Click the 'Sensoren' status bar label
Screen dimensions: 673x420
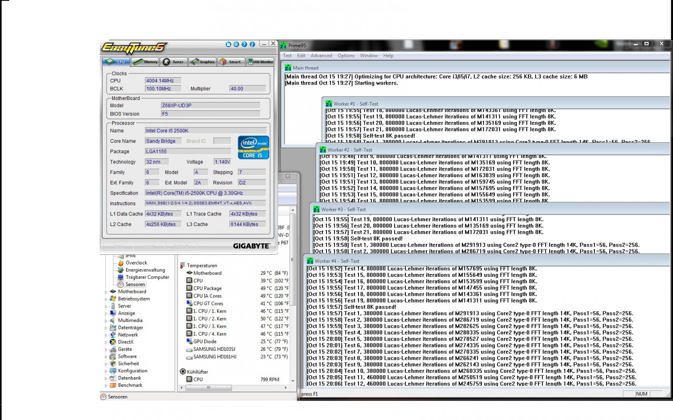pyautogui.click(x=118, y=397)
